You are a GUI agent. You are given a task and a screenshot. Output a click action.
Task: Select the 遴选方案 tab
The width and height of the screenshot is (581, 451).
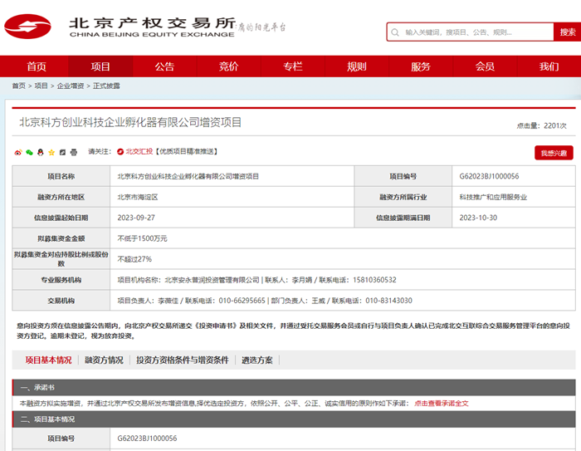click(256, 360)
